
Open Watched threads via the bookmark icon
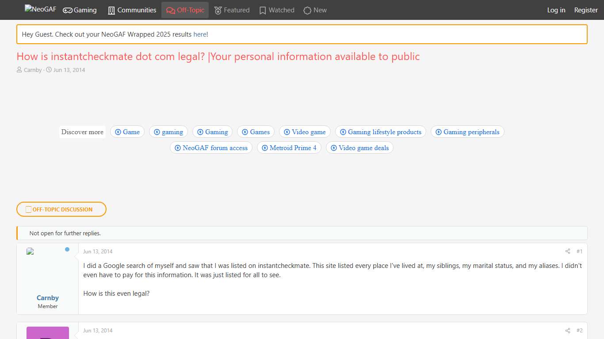point(262,10)
